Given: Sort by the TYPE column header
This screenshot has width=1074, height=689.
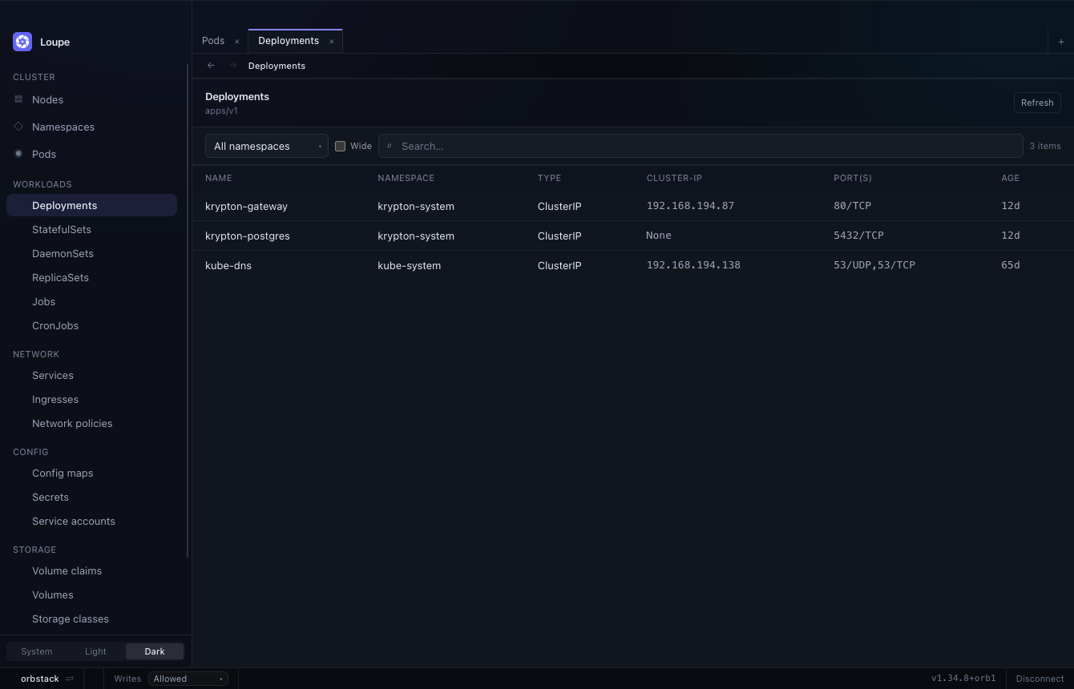Looking at the screenshot, I should (549, 178).
